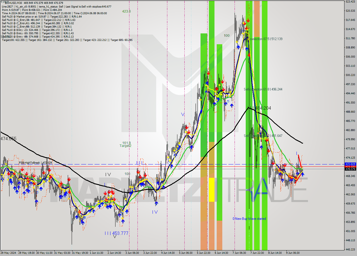Select the 'Sell correction 61.8 | 496.244' label
This screenshot has width=357, height=256.
[263, 89]
